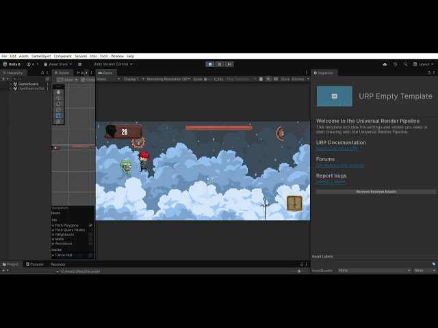Select the Rotate tool in Scene toolbar
Viewport: 438px width, 328px height.
58,104
